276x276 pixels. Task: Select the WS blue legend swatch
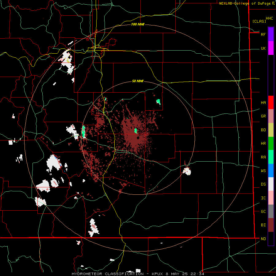coord(271,171)
